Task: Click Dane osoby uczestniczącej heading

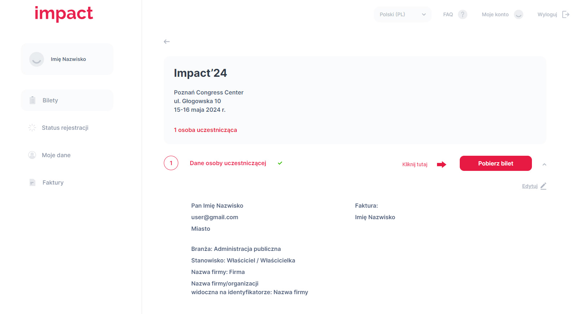Action: [228, 163]
